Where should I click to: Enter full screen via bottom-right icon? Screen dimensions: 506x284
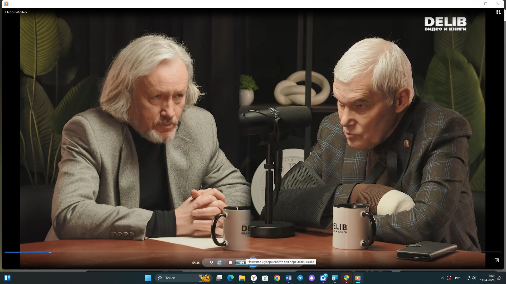[497, 260]
